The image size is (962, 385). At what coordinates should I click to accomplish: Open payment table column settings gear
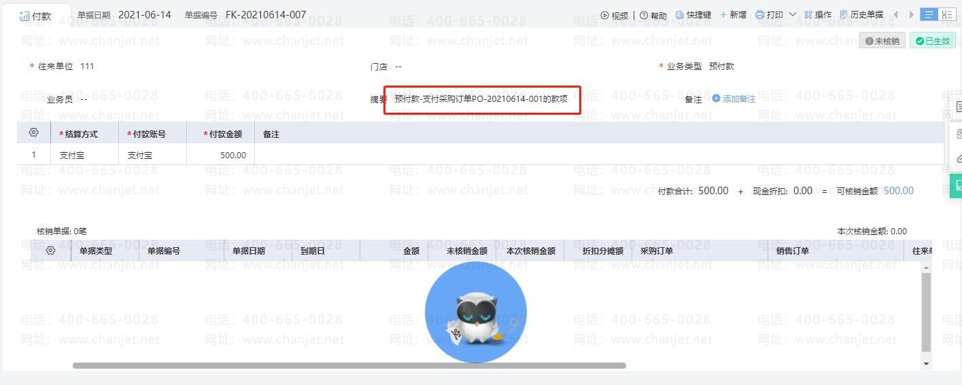(33, 132)
